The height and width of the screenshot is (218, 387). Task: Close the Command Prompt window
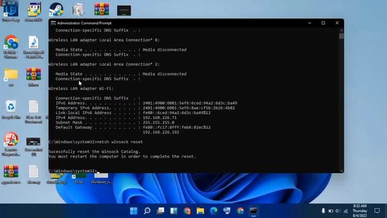337,23
